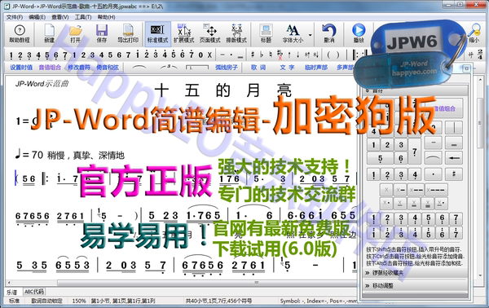
Task: Click the 打开 open folder icon
Action: (x=75, y=33)
